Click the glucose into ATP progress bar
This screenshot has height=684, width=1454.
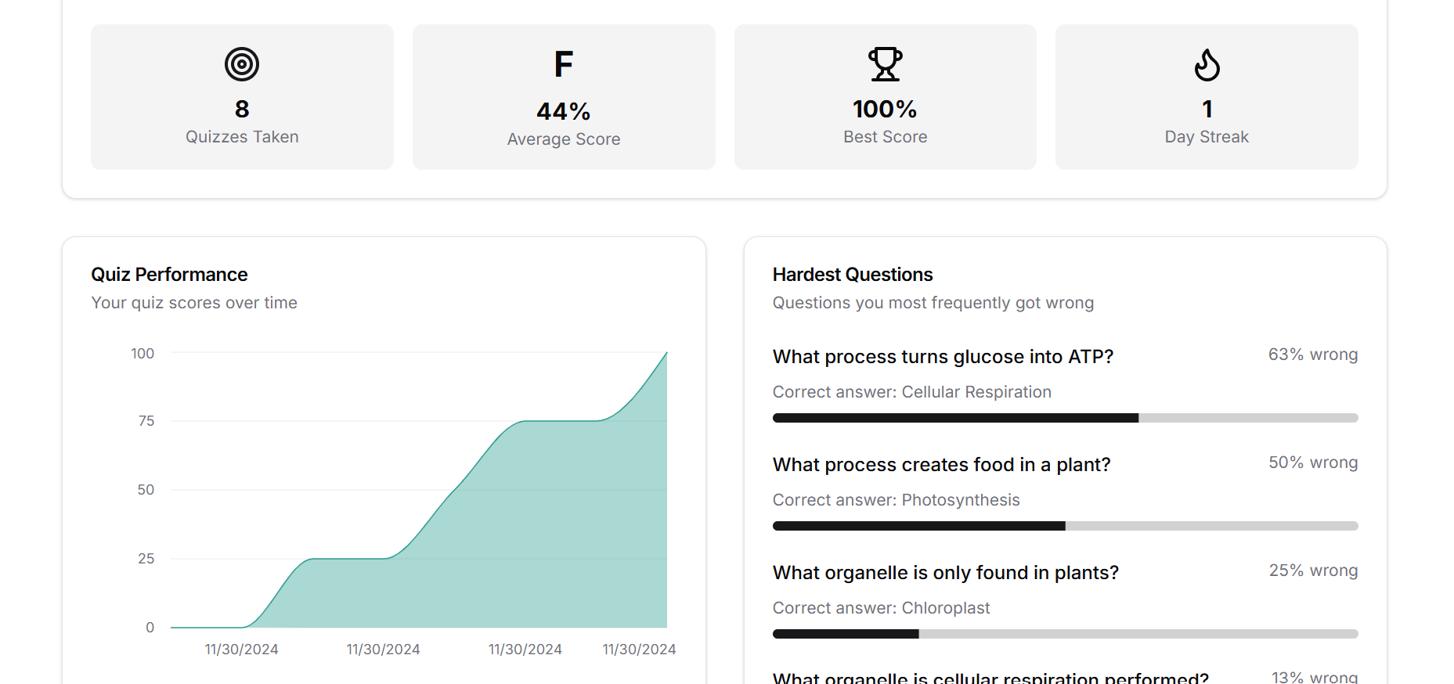(x=1065, y=418)
